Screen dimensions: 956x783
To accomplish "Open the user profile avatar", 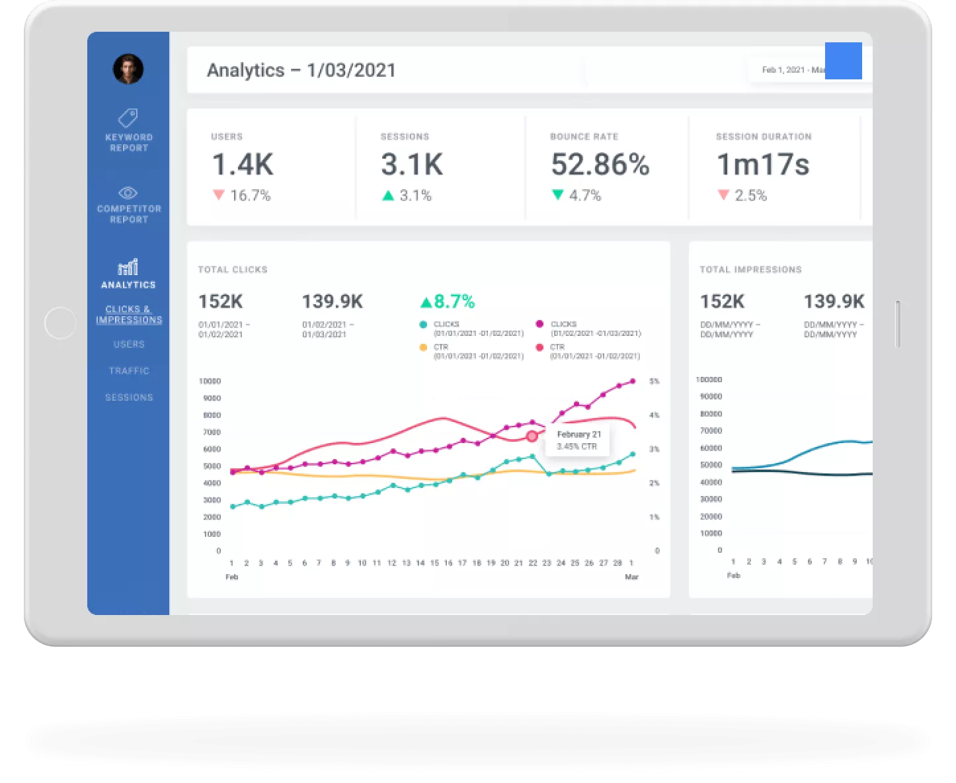I will tap(128, 69).
